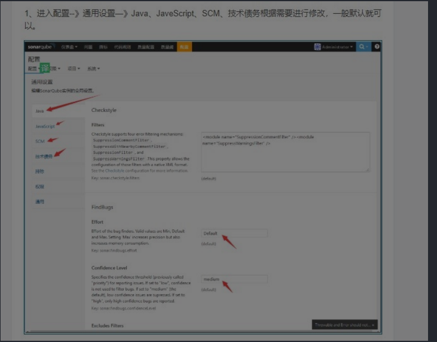Click the Excludes Filters heading

click(x=107, y=325)
